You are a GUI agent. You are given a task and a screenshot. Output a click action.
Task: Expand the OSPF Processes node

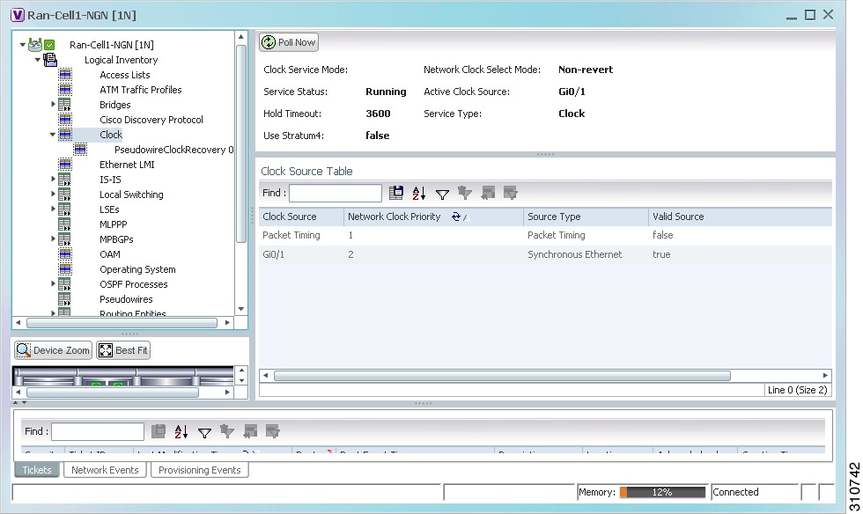tap(53, 283)
